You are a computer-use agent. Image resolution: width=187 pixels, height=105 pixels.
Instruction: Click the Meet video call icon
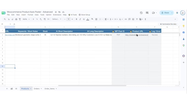point(153,13)
